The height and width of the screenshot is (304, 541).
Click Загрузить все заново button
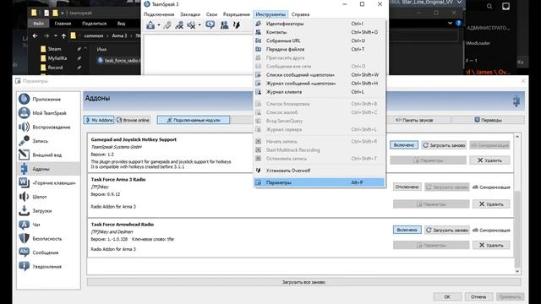(303, 282)
